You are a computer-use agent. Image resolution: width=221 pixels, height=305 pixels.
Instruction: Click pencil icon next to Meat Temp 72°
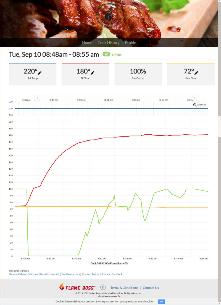[196, 73]
